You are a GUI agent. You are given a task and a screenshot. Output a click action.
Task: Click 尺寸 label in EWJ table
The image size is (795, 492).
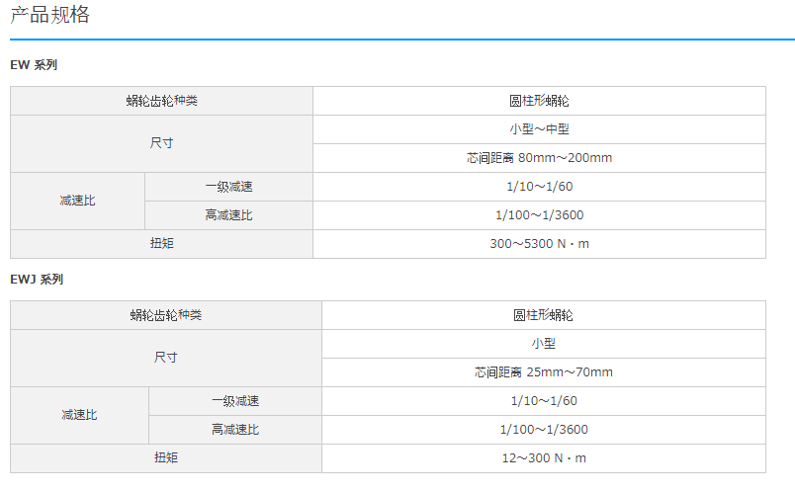tap(166, 358)
